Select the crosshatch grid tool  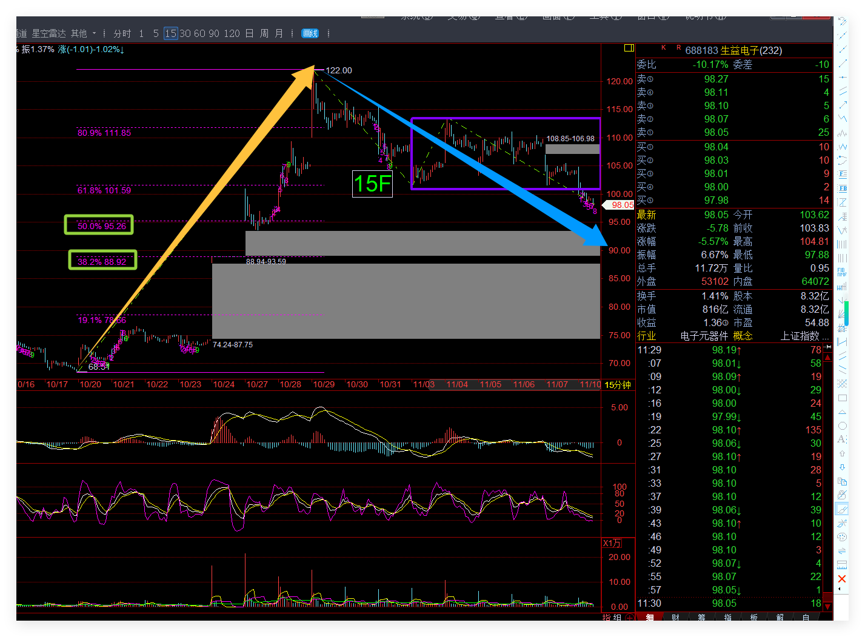[x=842, y=384]
